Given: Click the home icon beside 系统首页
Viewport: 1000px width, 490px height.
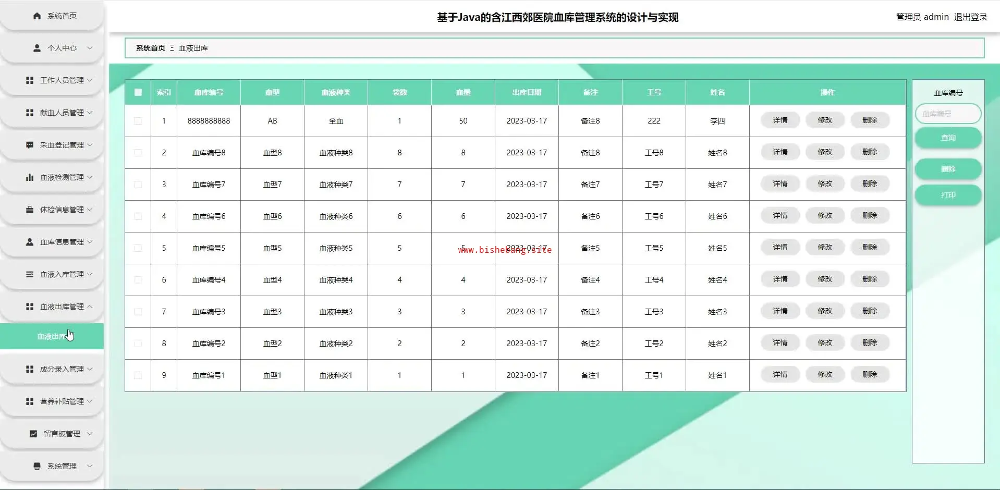Looking at the screenshot, I should [37, 16].
